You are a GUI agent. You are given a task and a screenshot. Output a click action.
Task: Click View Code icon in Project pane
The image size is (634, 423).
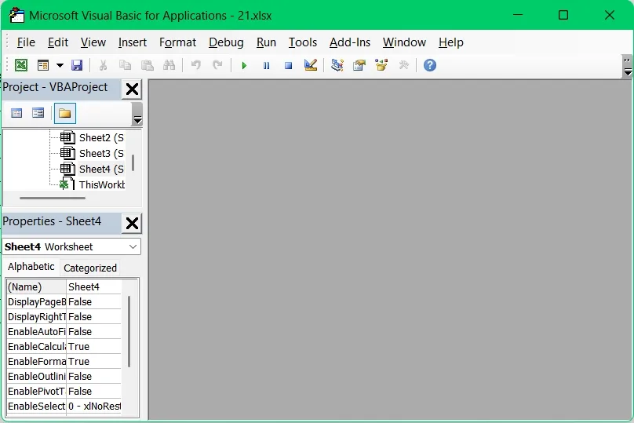(x=16, y=113)
